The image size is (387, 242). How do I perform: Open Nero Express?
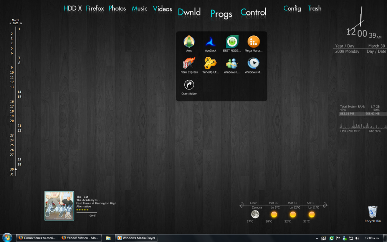[189, 63]
